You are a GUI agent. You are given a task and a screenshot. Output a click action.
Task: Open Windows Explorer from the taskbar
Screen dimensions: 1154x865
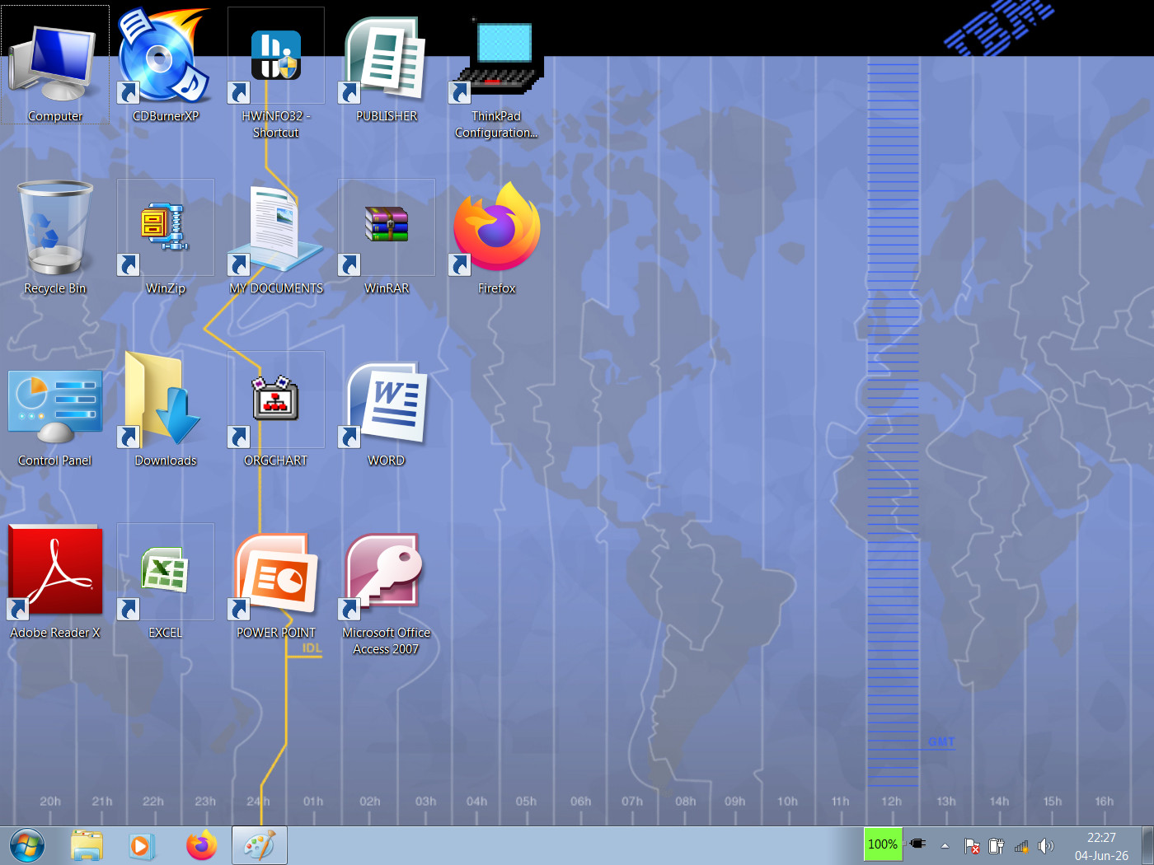87,846
